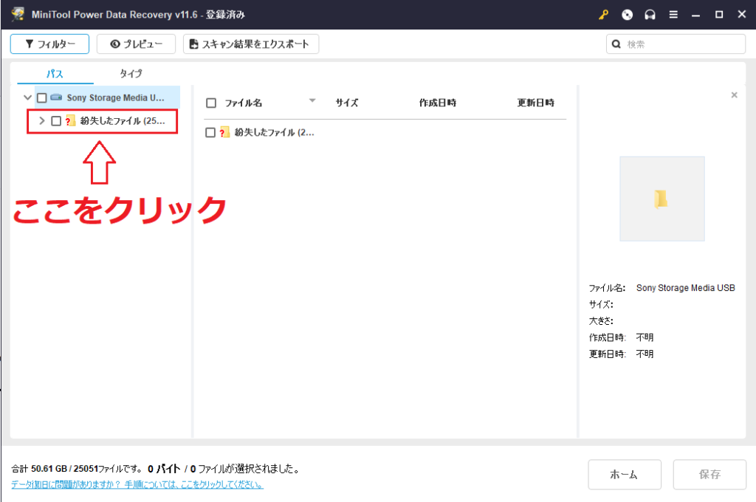Minimize the MiniTool window
This screenshot has width=756, height=502.
(x=695, y=15)
